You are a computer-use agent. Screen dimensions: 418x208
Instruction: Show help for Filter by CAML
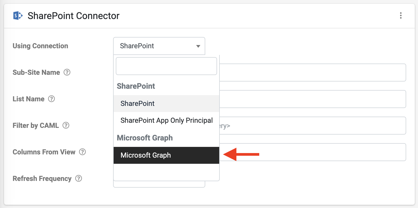point(66,125)
